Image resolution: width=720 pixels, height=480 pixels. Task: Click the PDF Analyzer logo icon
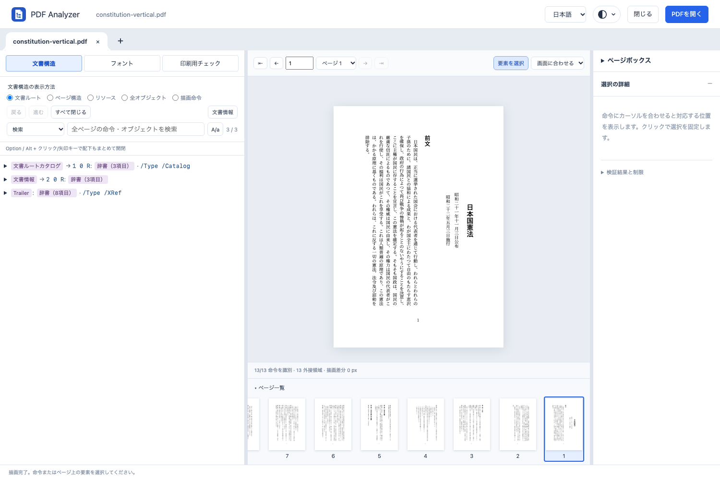click(19, 14)
